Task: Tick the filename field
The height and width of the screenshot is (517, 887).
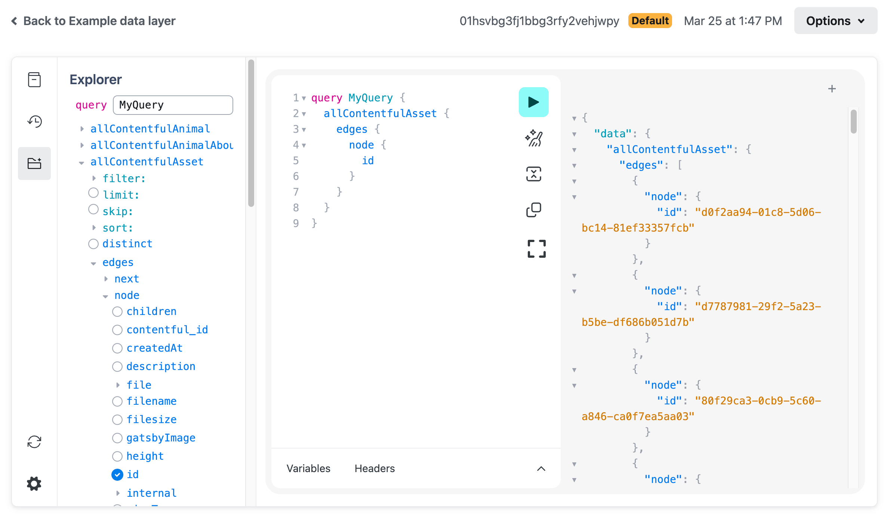Action: (117, 401)
